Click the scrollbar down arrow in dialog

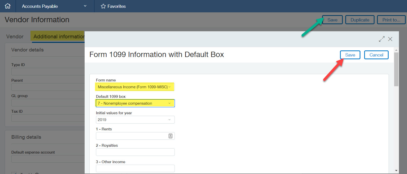click(x=396, y=171)
